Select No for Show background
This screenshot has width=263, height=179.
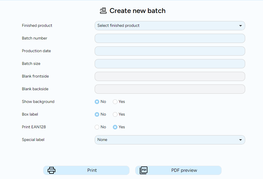(97, 102)
